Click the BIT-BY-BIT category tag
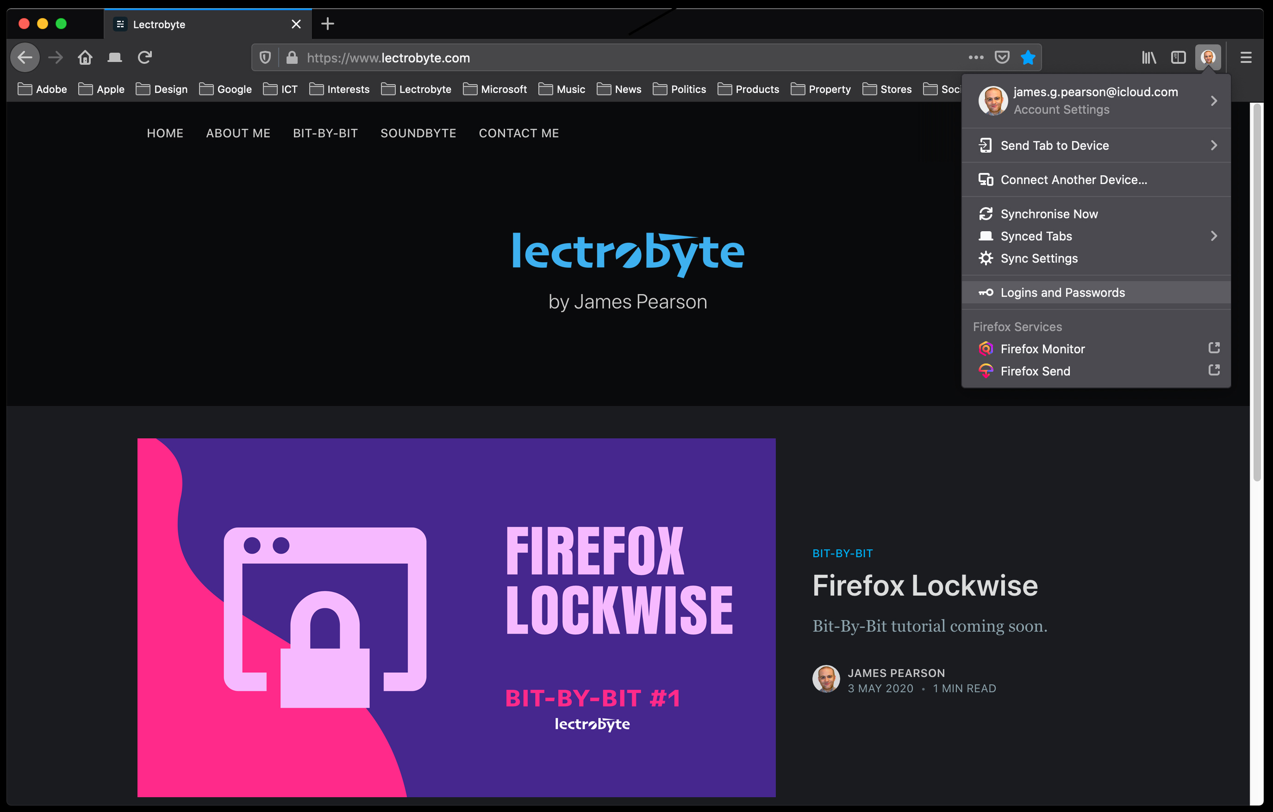Image resolution: width=1273 pixels, height=812 pixels. pos(842,554)
